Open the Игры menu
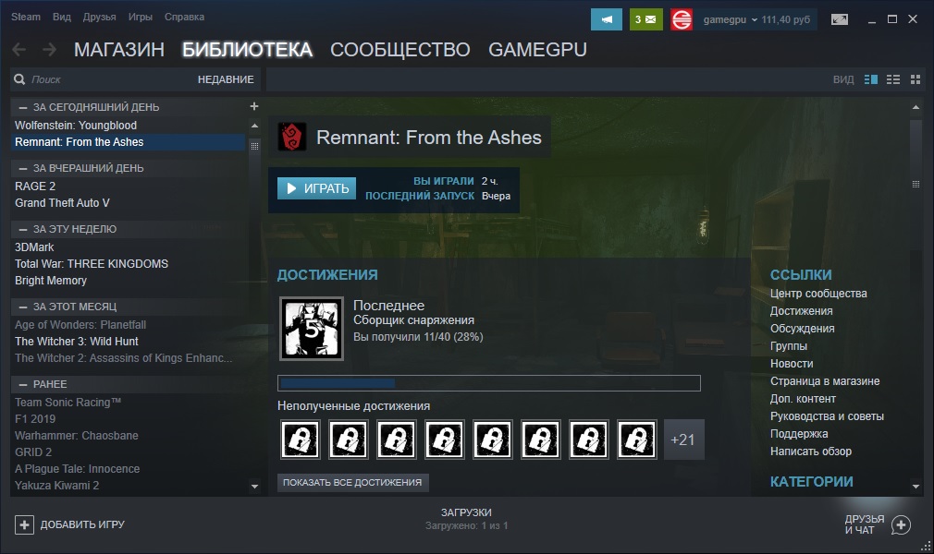This screenshot has width=934, height=554. (x=141, y=17)
